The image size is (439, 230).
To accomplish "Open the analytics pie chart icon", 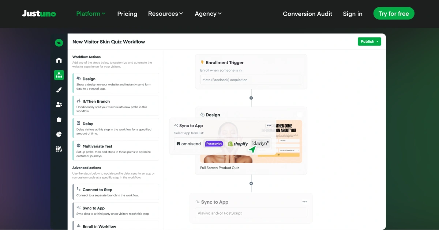I will (x=59, y=134).
